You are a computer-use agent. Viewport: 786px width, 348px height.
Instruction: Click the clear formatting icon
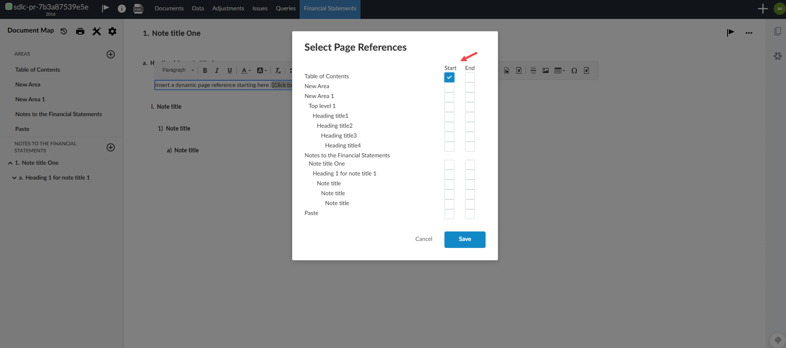pos(278,70)
